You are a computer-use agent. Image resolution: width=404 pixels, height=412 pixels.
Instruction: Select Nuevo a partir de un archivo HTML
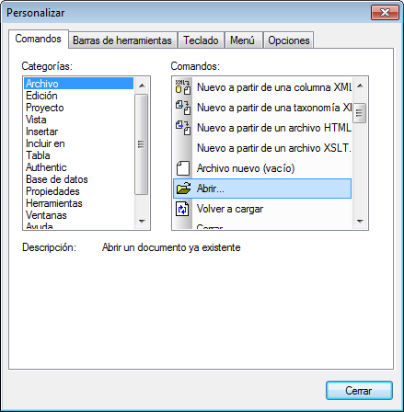click(262, 128)
